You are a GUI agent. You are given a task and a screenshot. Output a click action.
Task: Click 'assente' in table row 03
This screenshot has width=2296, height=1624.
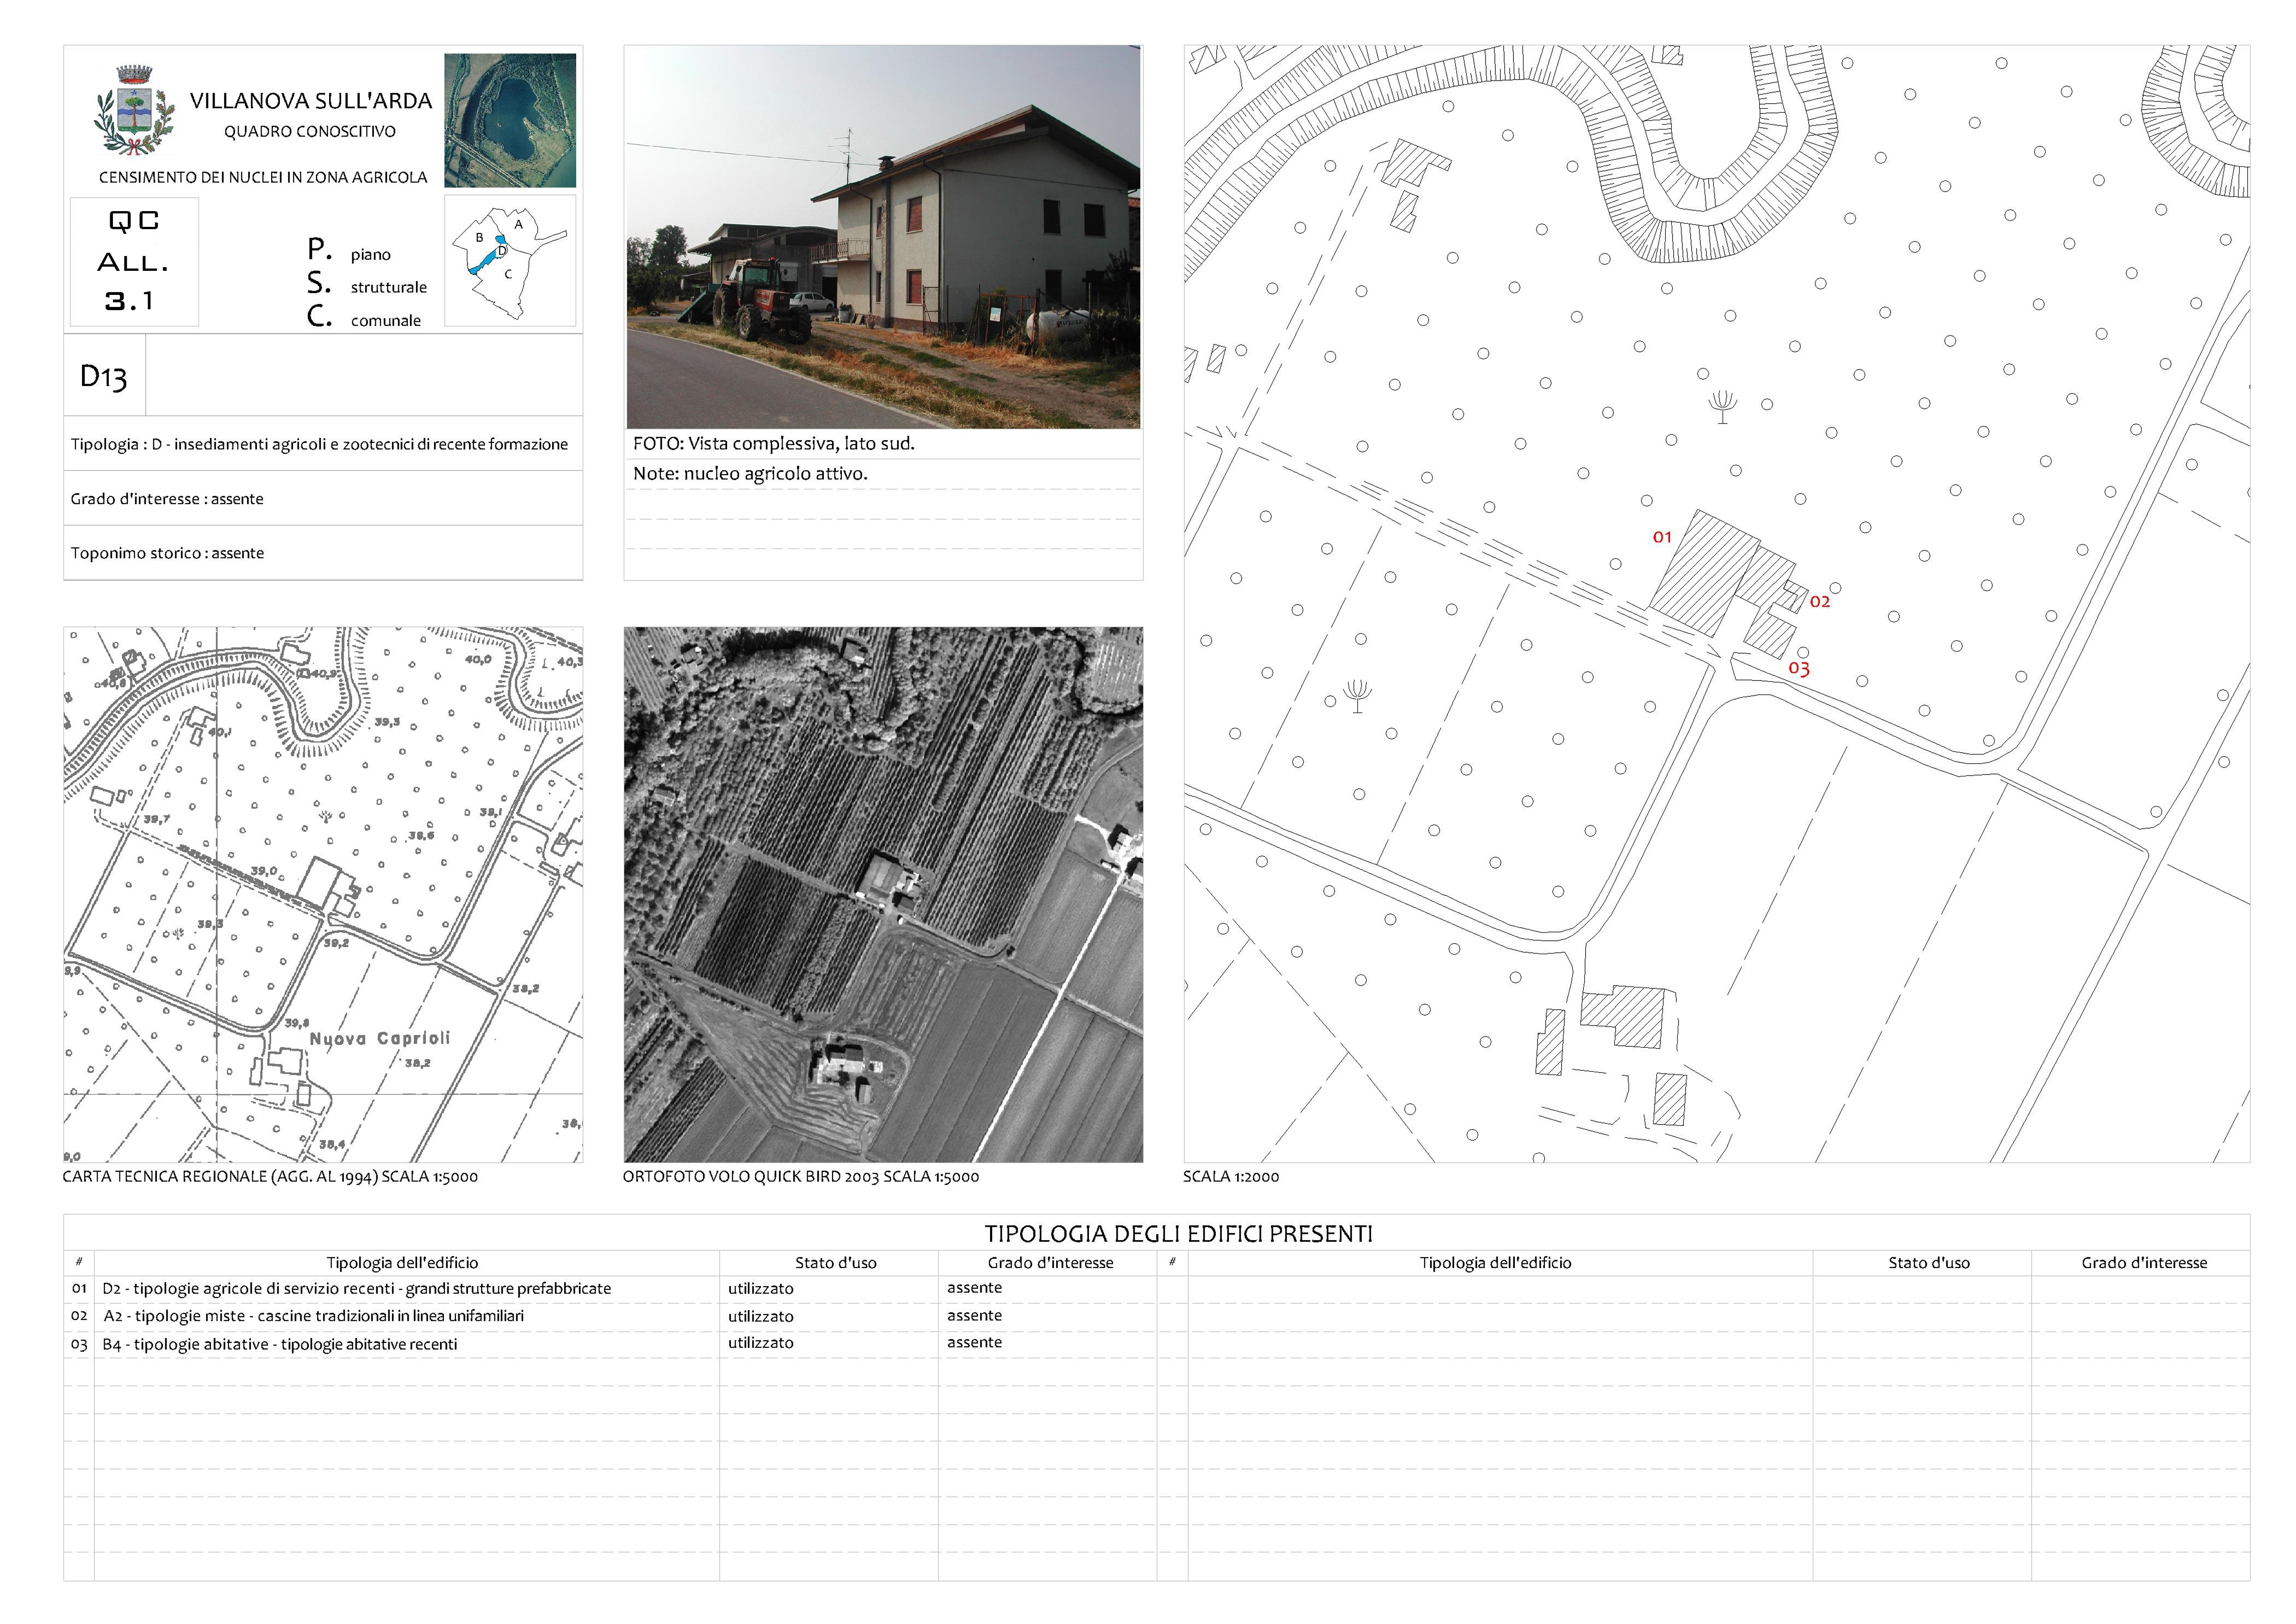(974, 1342)
